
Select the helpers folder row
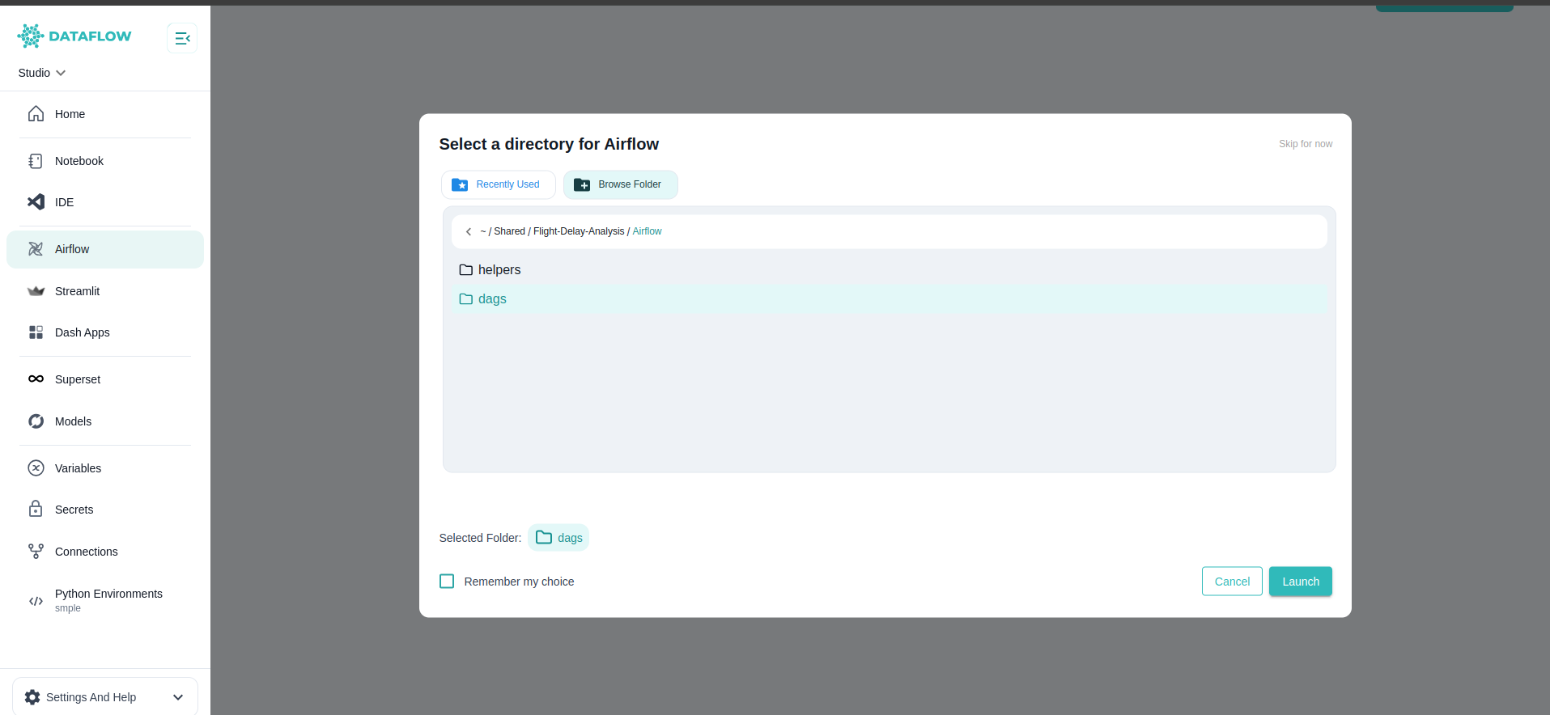tap(889, 270)
